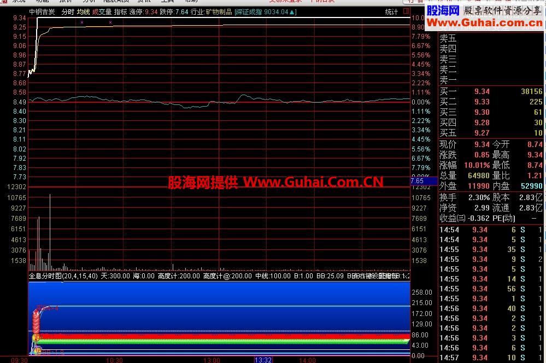546x363 pixels.
Task: Click the 流通 2.83亿 value
Action: (531, 208)
